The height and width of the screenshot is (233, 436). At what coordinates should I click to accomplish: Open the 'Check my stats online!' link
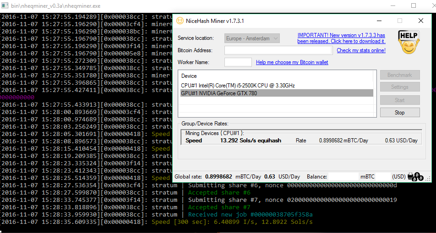(361, 50)
